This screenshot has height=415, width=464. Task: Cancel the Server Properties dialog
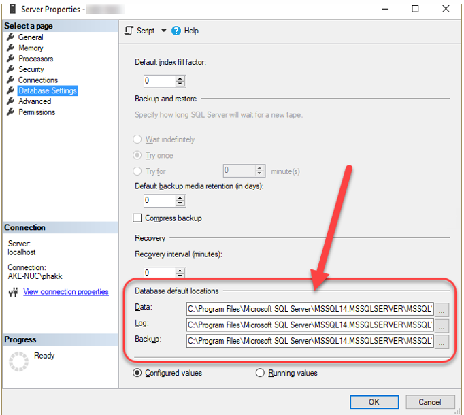pyautogui.click(x=430, y=402)
